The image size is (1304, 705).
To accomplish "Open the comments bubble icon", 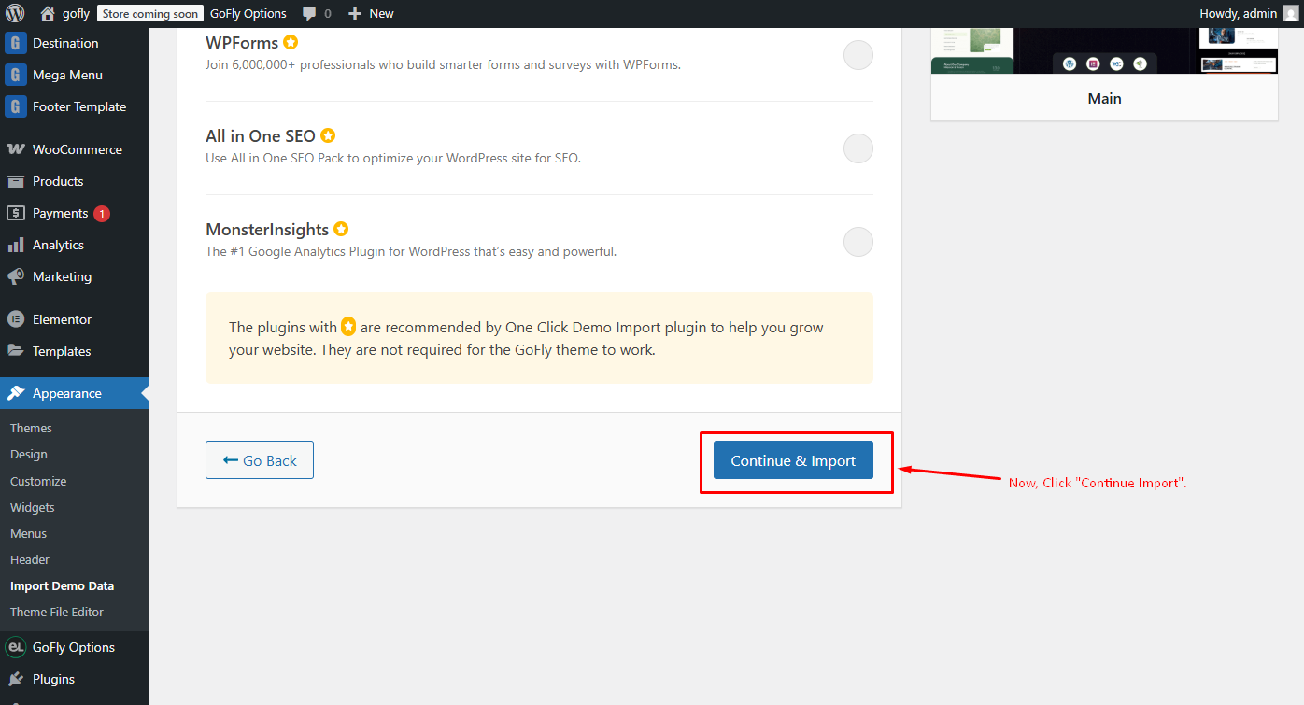I will pos(308,14).
